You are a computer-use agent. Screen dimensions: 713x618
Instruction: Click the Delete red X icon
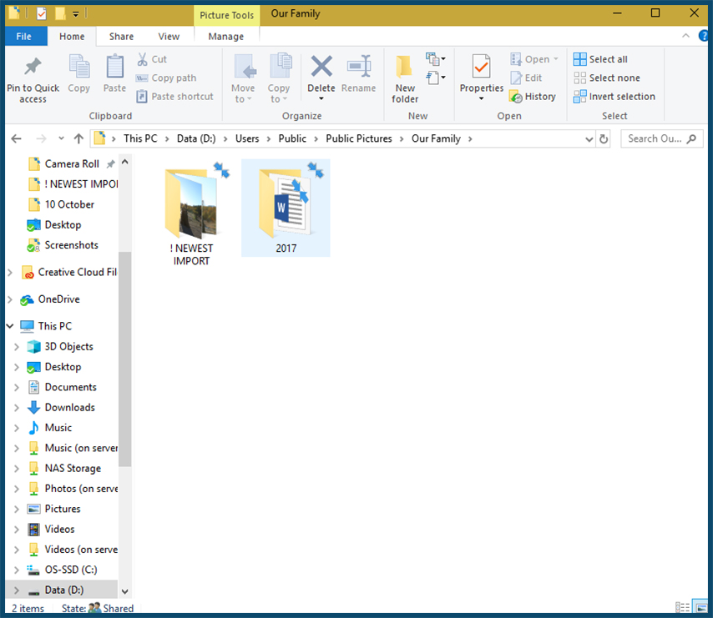click(x=321, y=66)
